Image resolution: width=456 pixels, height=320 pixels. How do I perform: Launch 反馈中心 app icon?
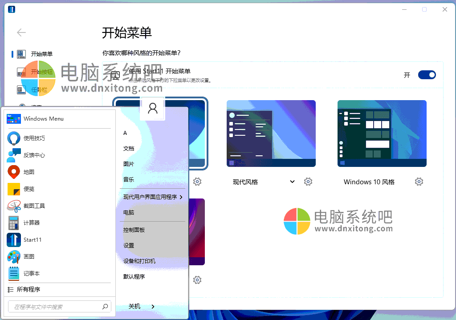pyautogui.click(x=14, y=155)
